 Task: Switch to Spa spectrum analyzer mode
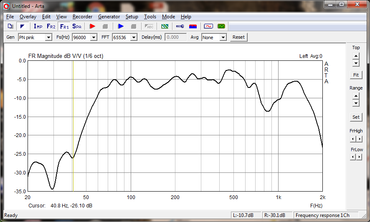[x=77, y=26]
